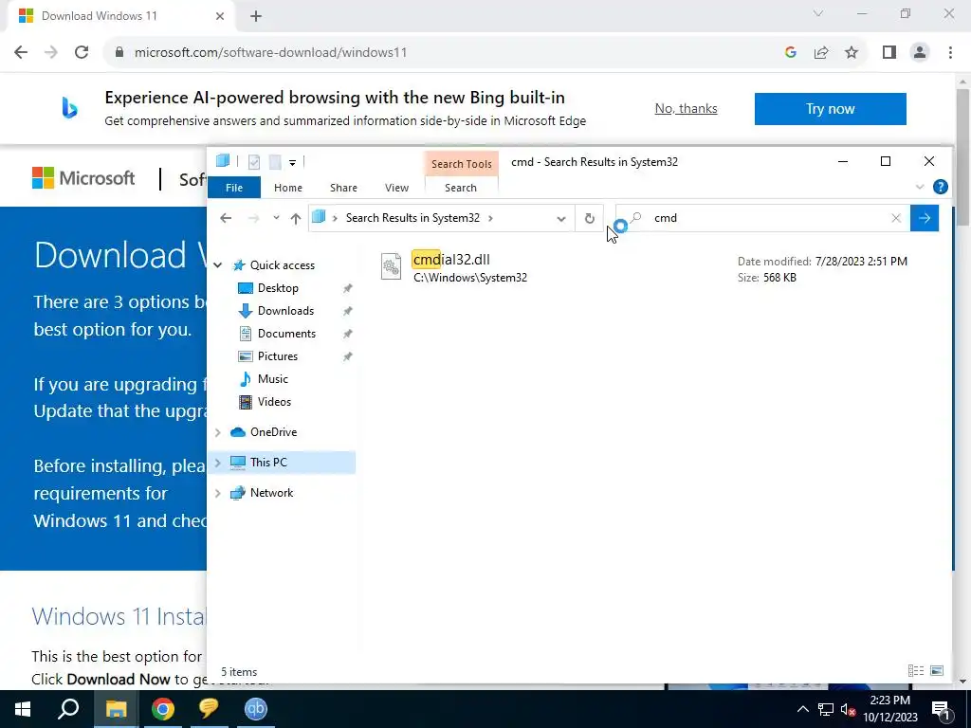This screenshot has height=728, width=971.
Task: Collapse Quick access tree node
Action: (x=218, y=265)
